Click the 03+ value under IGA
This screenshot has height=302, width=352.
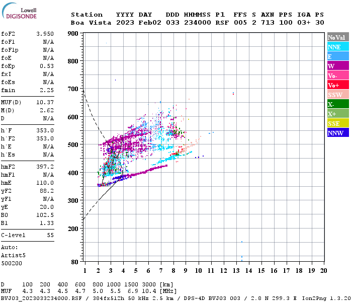coord(304,23)
